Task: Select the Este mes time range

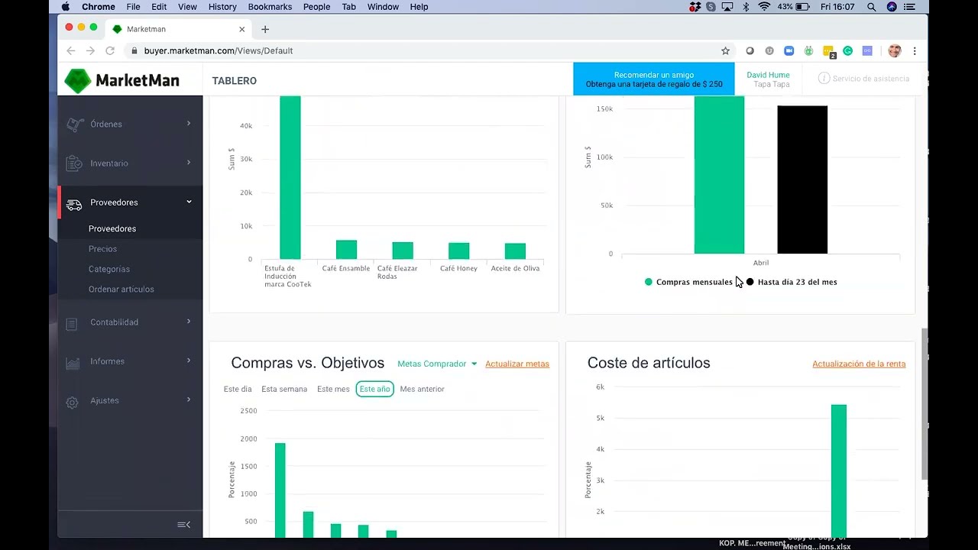Action: (333, 389)
